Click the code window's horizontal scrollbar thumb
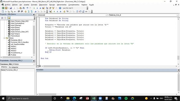Screen dimensions: 180x101 click(x=51, y=66)
